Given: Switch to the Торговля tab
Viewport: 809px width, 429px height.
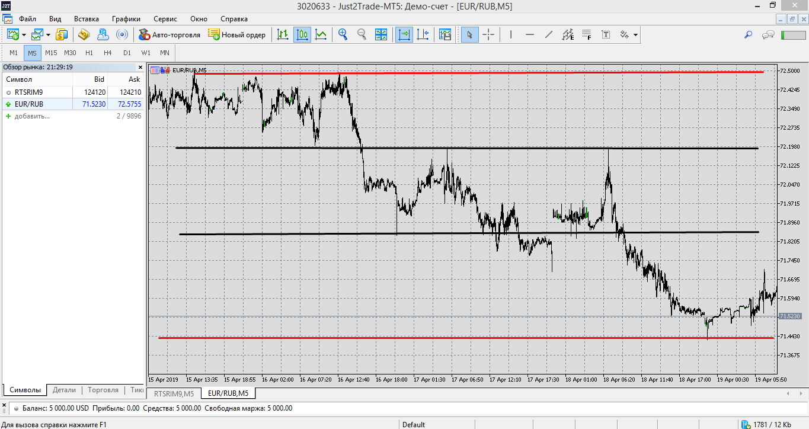Looking at the screenshot, I should (103, 390).
